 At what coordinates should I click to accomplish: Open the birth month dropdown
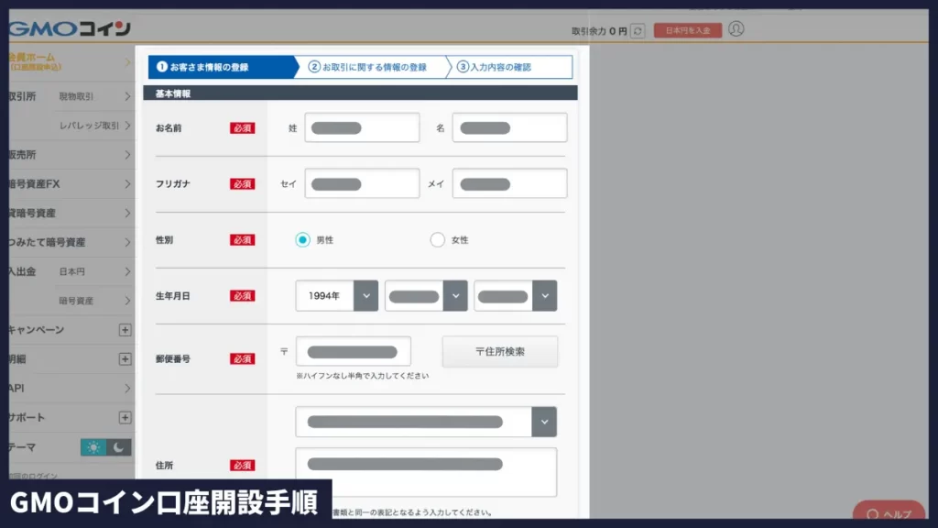[426, 296]
